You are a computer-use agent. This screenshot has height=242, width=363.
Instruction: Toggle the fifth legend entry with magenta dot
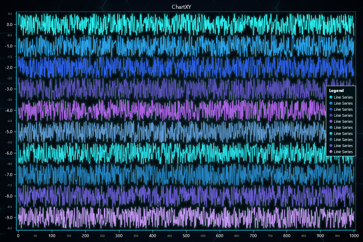pyautogui.click(x=341, y=121)
